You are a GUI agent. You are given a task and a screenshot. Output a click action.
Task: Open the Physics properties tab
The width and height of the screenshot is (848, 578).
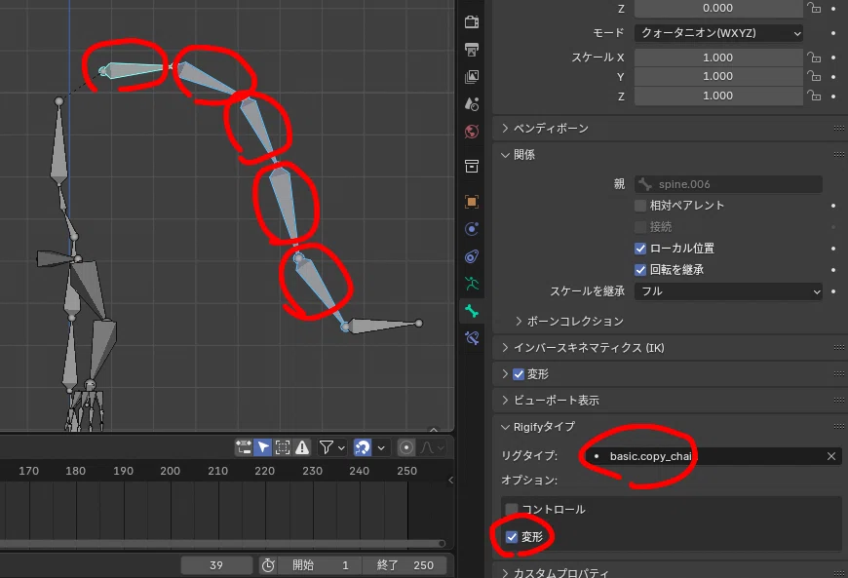472,229
